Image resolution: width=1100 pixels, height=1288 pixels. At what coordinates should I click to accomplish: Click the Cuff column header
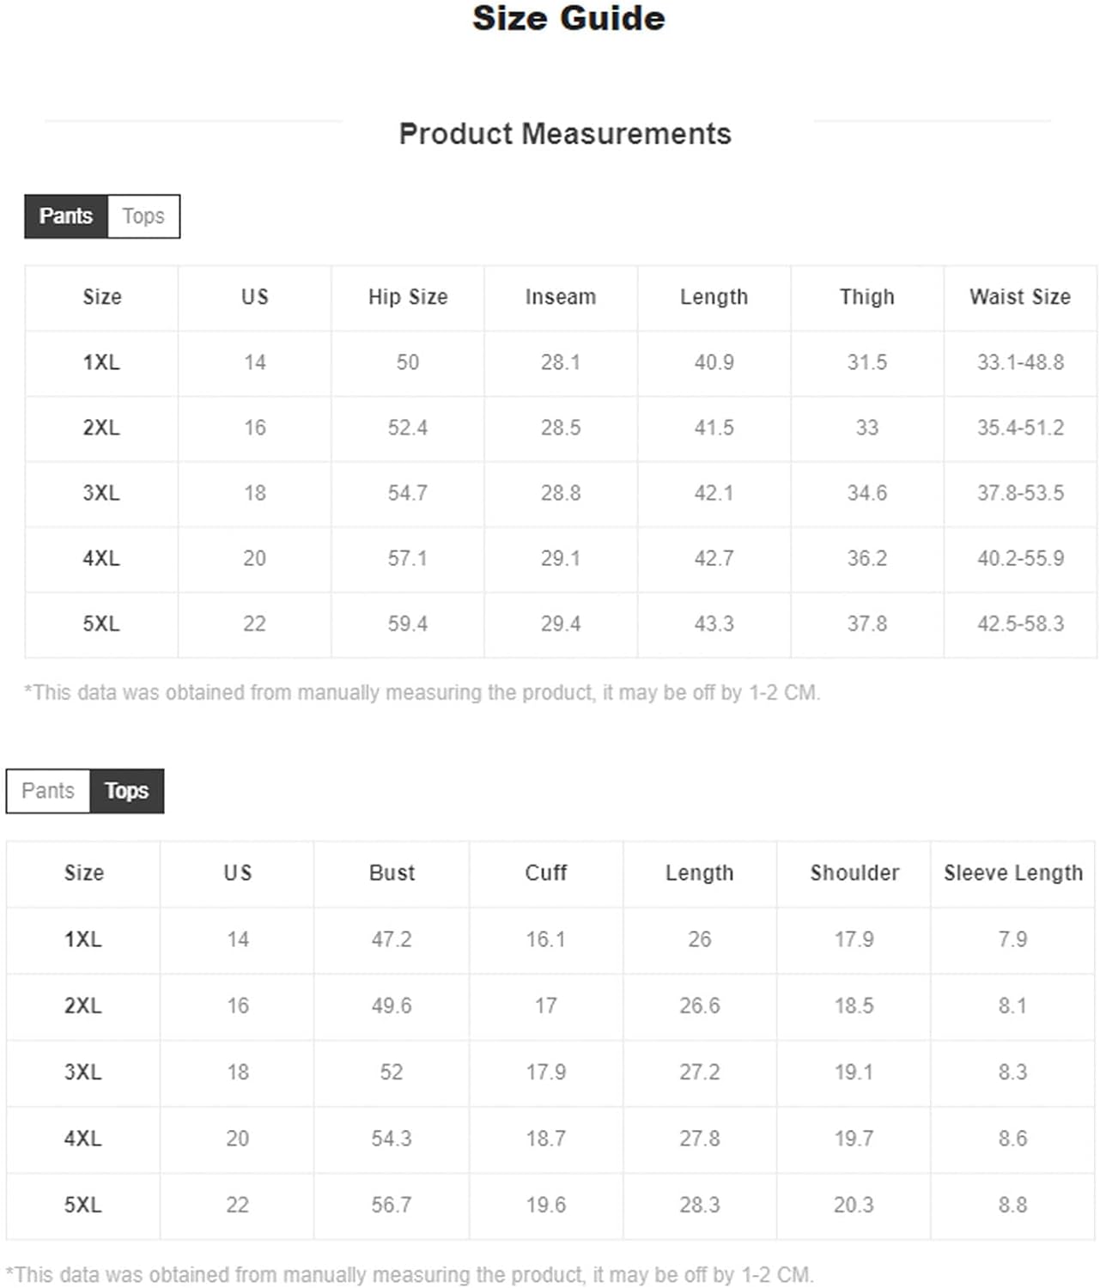click(546, 873)
